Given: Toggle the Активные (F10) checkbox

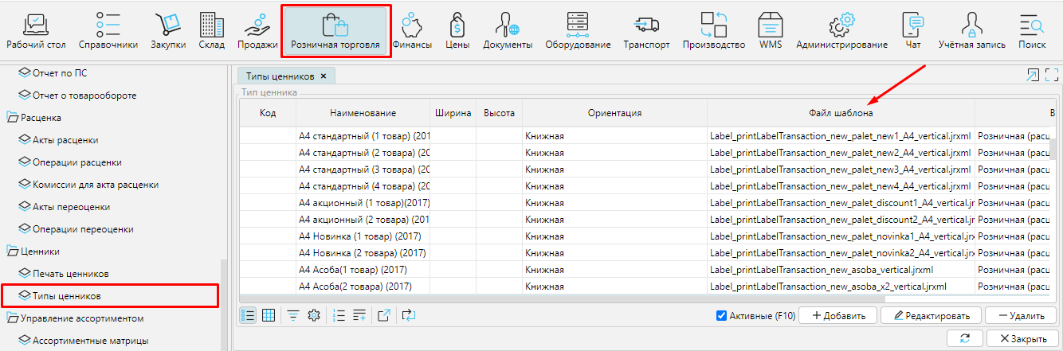Looking at the screenshot, I should 722,315.
